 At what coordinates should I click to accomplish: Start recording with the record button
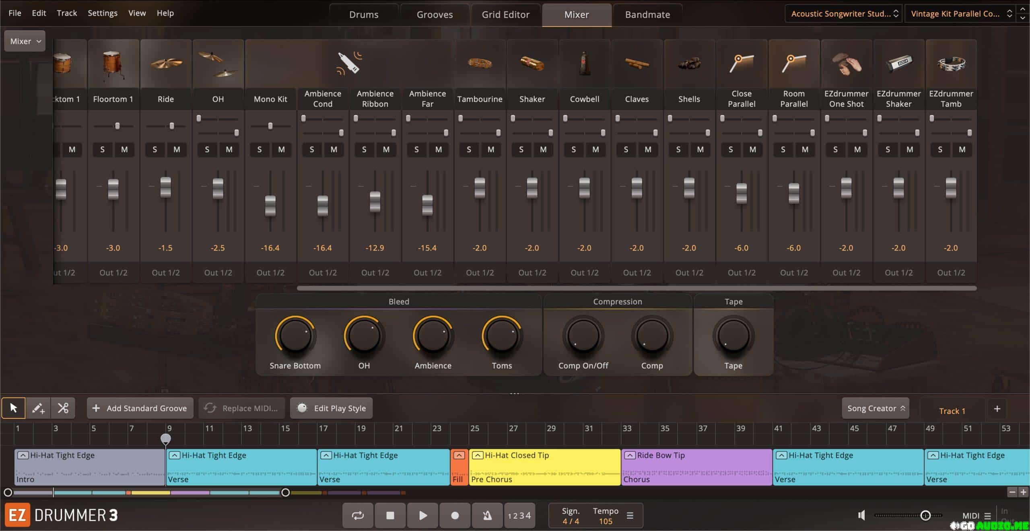(x=455, y=515)
